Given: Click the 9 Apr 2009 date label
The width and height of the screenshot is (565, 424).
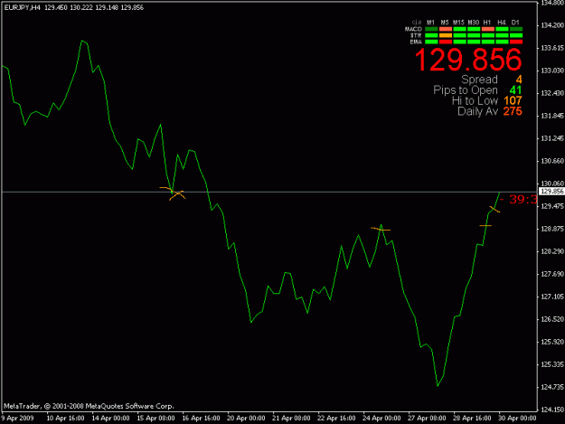Looking at the screenshot, I should pyautogui.click(x=18, y=419).
